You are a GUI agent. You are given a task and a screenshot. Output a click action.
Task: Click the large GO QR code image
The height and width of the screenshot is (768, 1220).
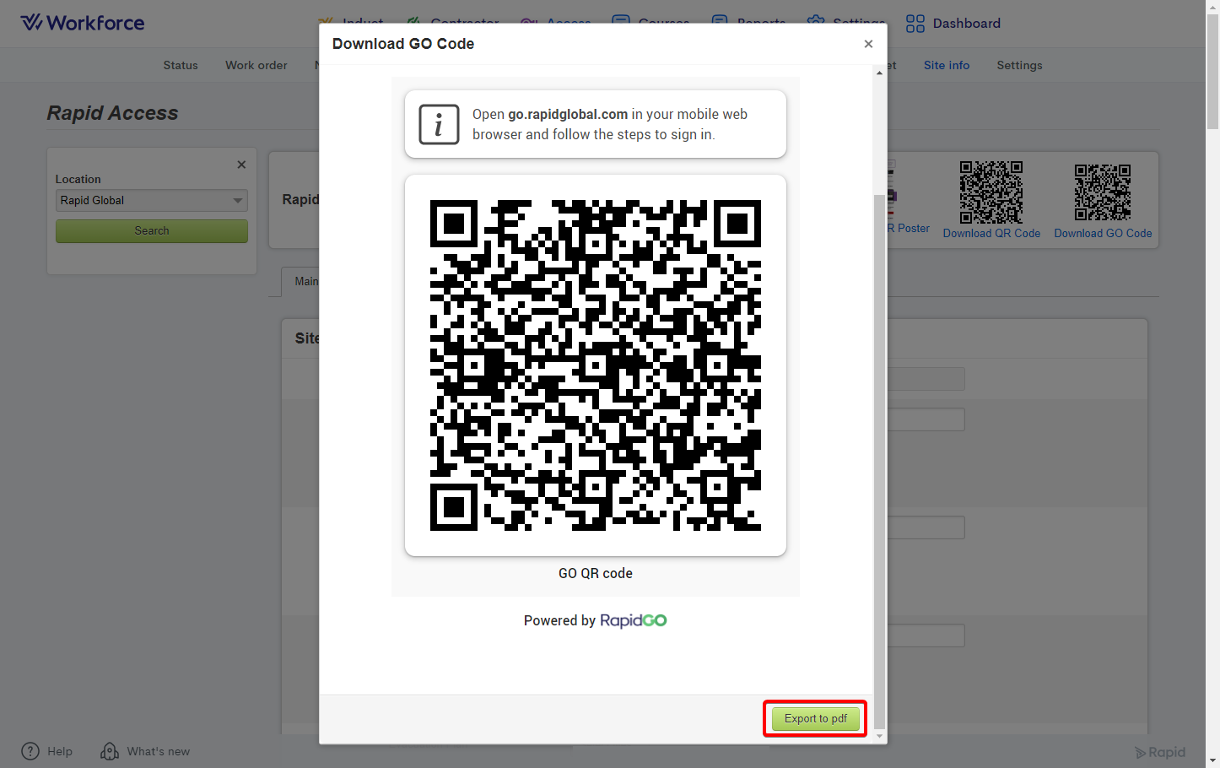[596, 365]
